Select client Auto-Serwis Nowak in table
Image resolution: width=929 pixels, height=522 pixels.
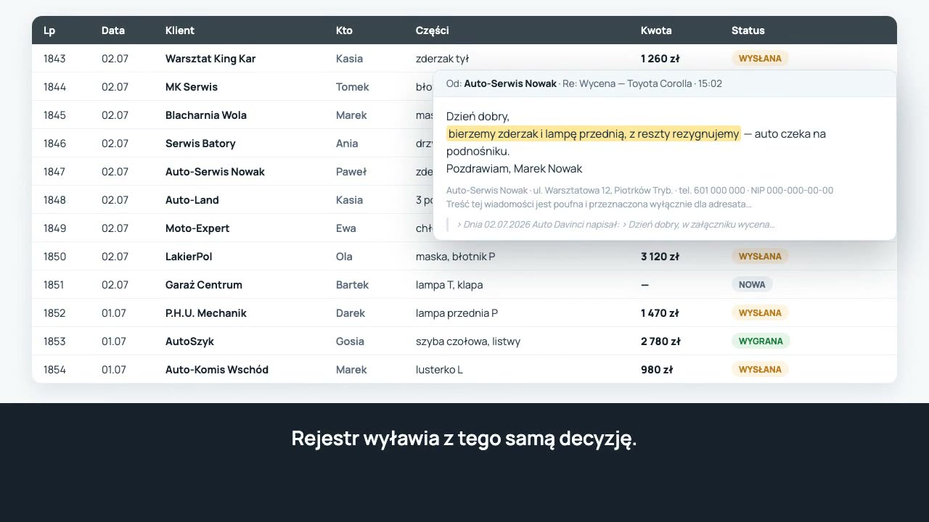(215, 172)
